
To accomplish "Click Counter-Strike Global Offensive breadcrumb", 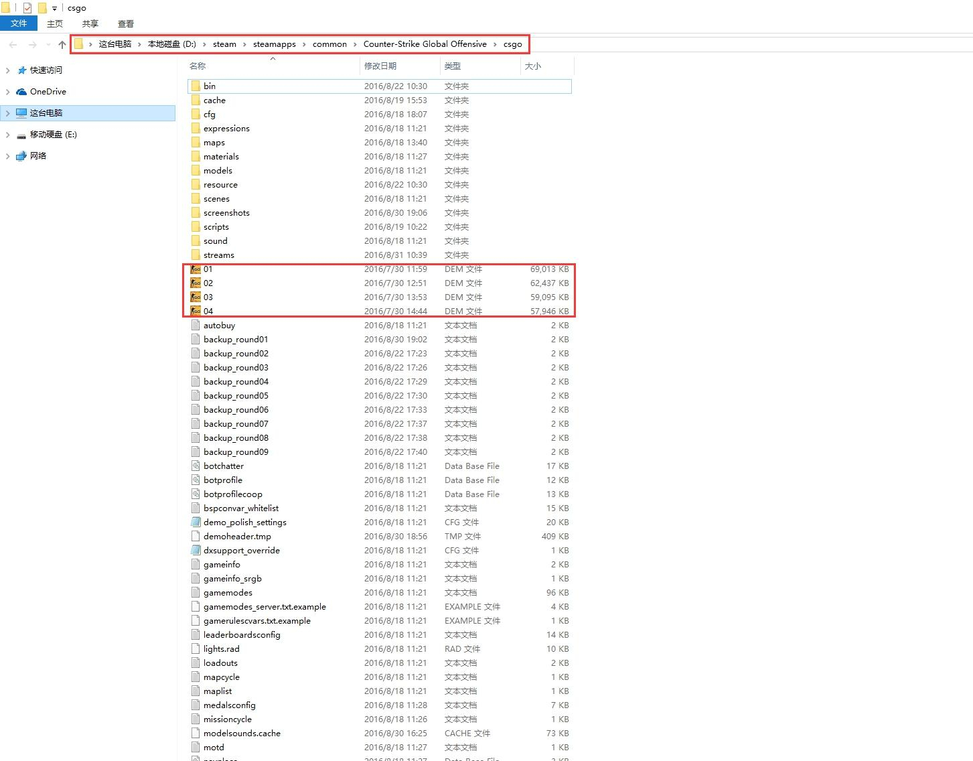I will (x=425, y=44).
